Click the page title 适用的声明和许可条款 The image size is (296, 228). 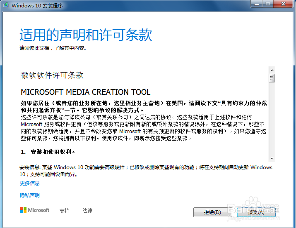point(86,35)
